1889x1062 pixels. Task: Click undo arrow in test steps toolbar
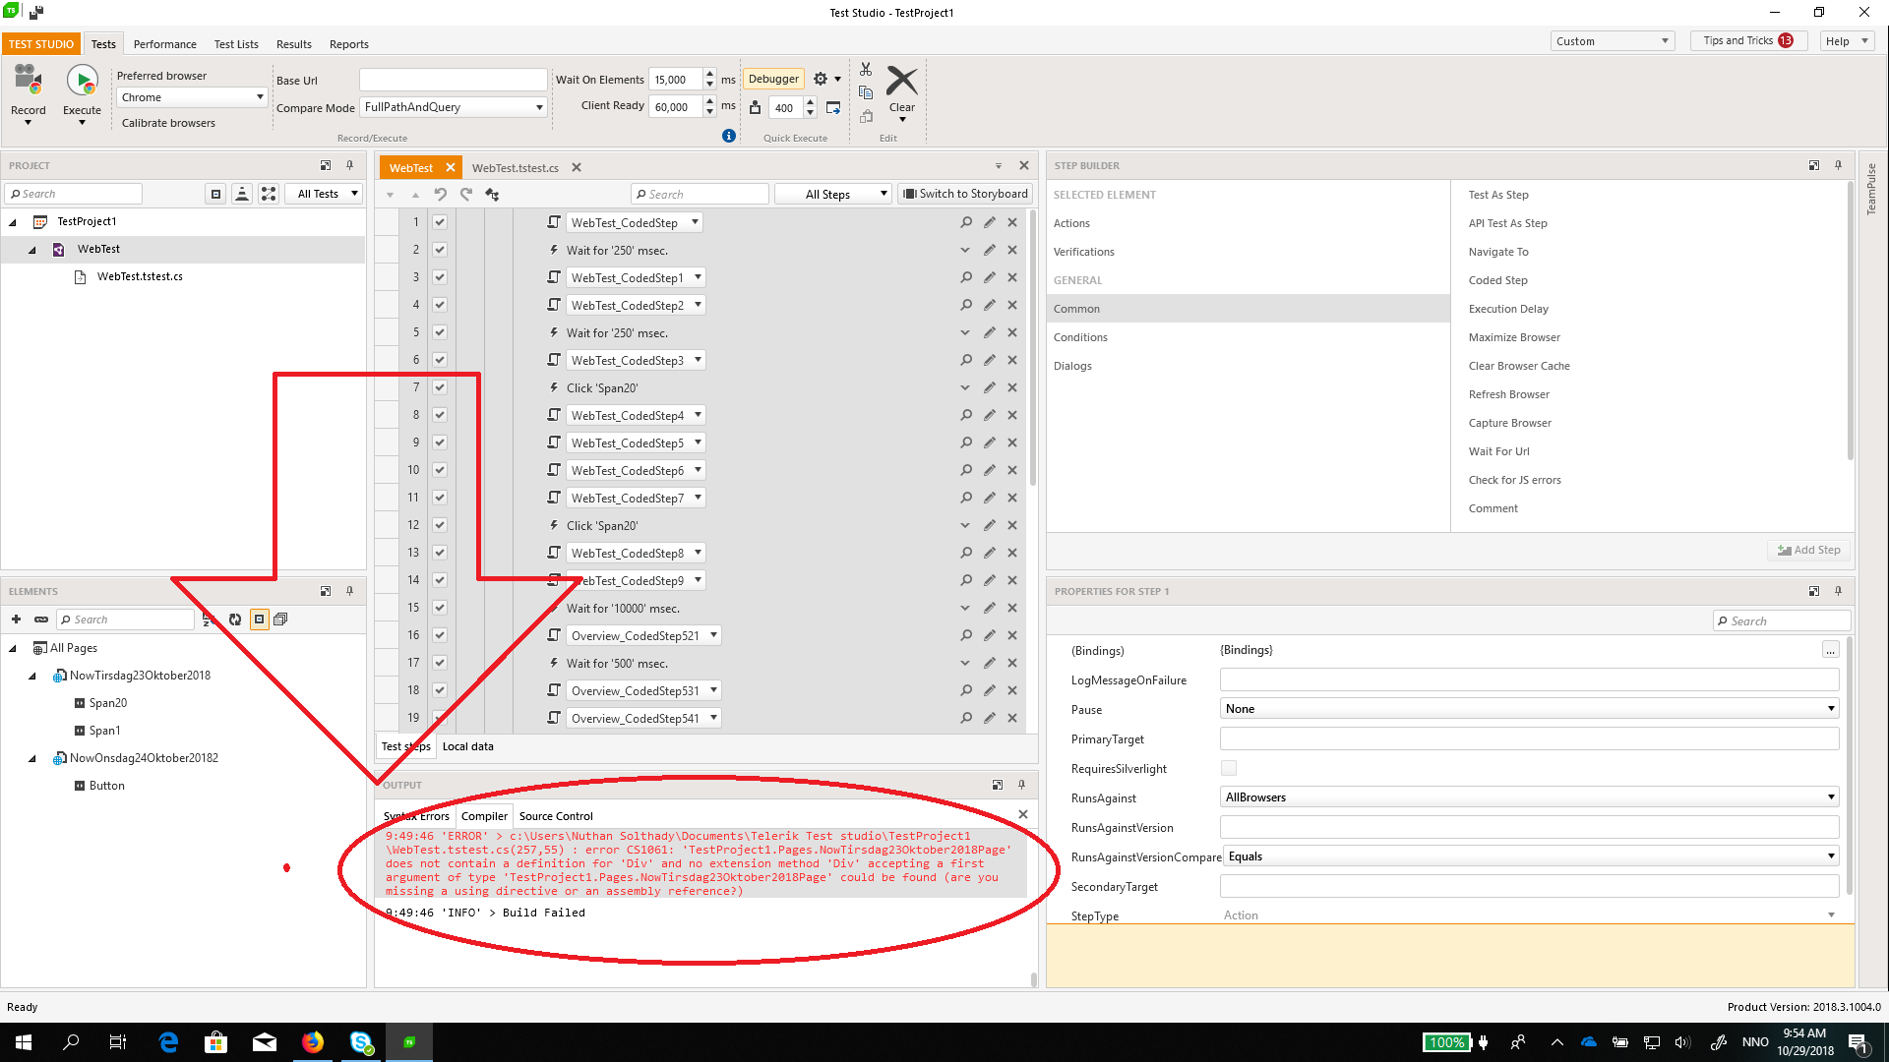440,195
